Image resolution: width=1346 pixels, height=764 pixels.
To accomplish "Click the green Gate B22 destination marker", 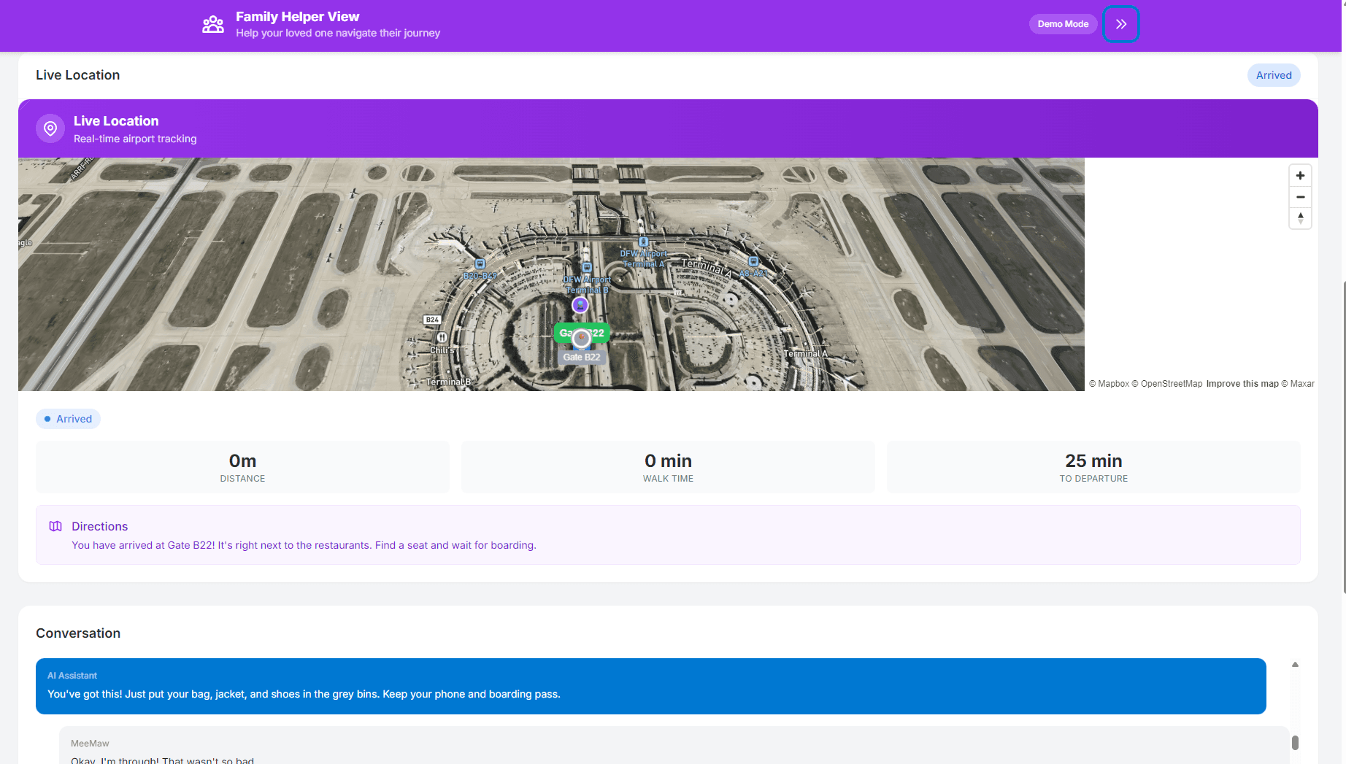I will 582,333.
